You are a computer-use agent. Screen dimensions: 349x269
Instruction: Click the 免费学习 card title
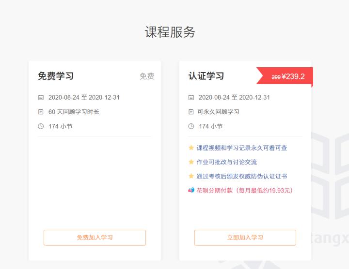56,76
